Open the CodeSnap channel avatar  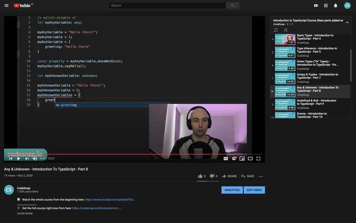9,190
